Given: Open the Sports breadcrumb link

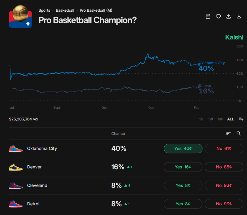Looking at the screenshot, I should coord(44,11).
